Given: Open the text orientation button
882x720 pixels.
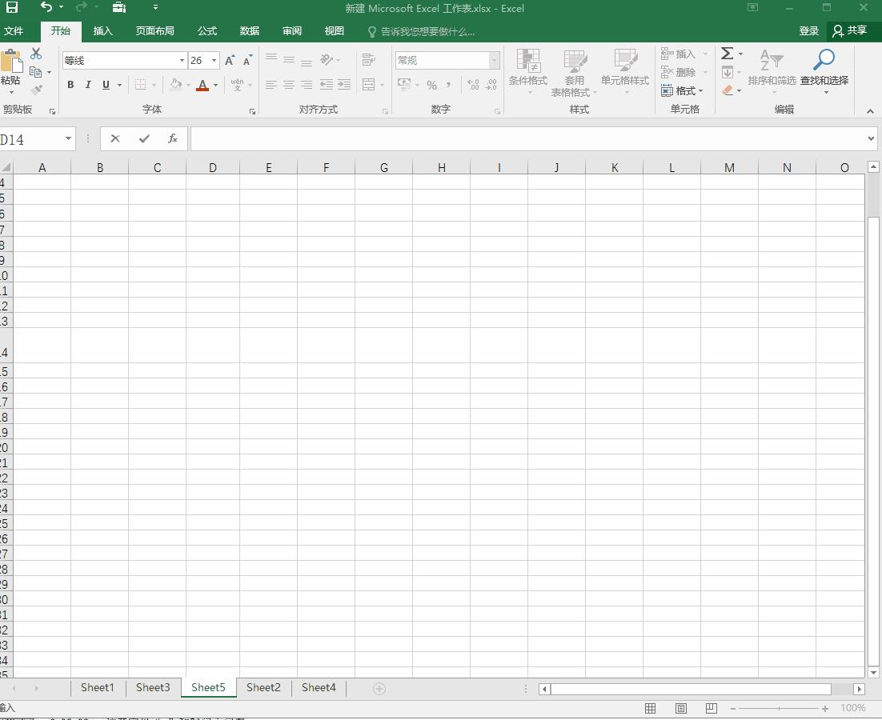Looking at the screenshot, I should point(327,59).
